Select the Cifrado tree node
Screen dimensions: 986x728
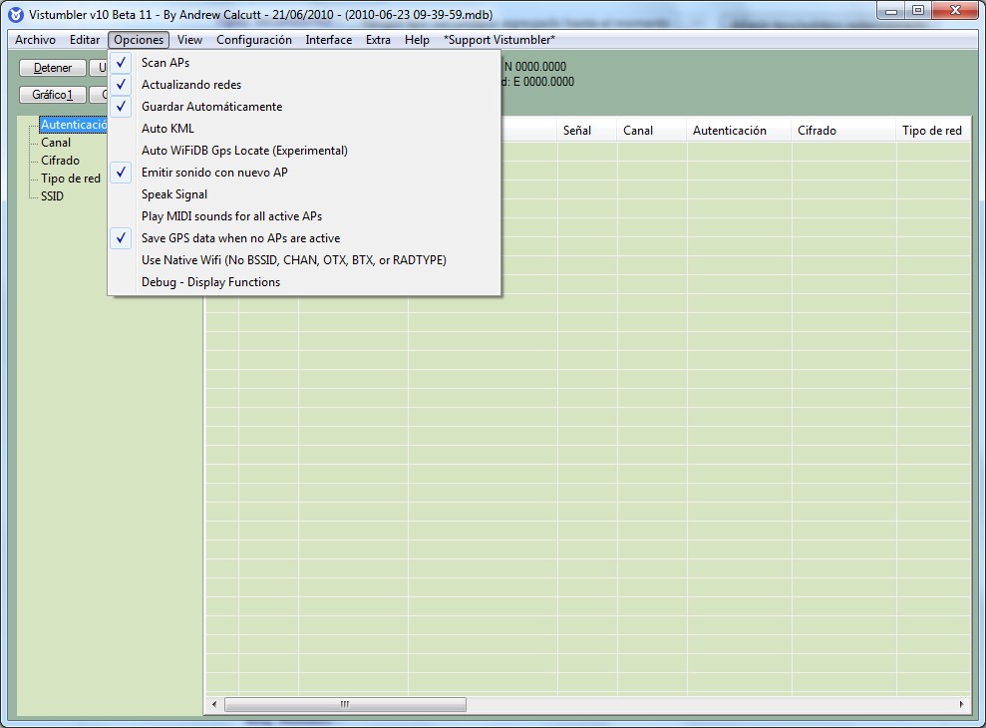(x=61, y=161)
